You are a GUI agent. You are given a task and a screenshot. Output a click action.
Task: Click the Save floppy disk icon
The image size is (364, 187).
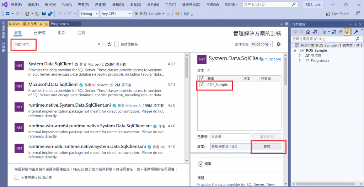pyautogui.click(x=44, y=14)
